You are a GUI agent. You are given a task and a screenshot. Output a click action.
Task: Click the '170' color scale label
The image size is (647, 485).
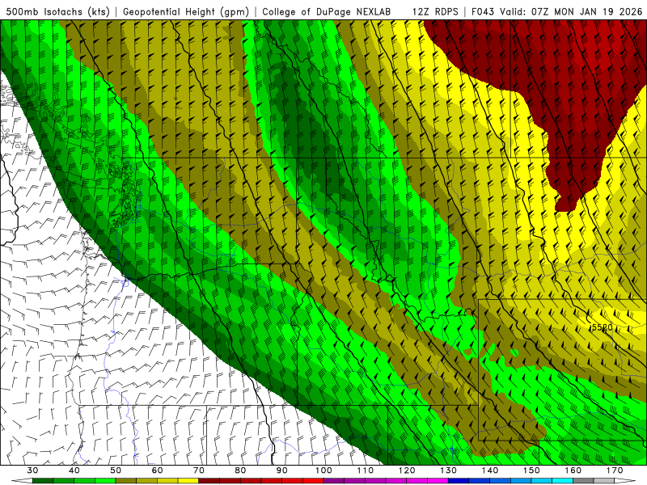coord(615,470)
